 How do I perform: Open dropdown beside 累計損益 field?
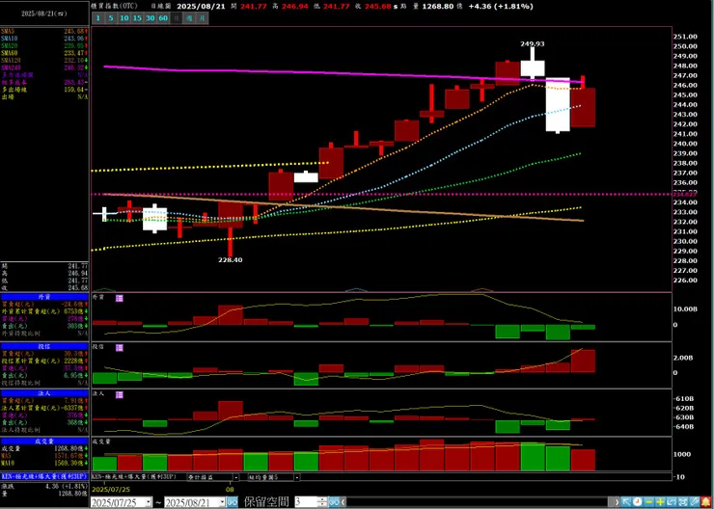pos(235,477)
